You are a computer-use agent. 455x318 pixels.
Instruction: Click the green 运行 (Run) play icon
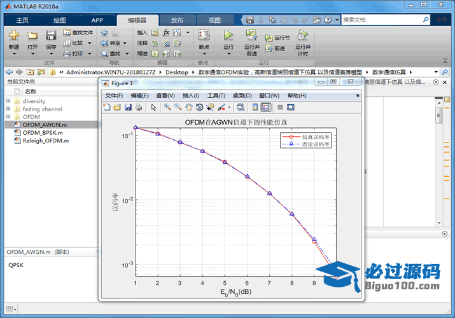[x=228, y=35]
